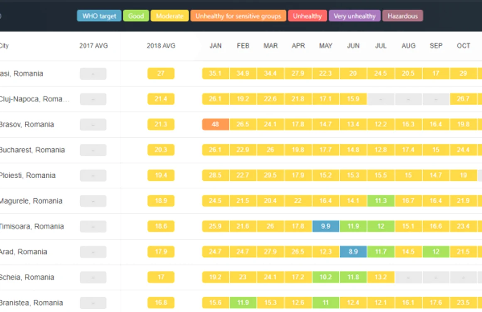This screenshot has height=312, width=482.
Task: Open the Branistea, Romania city row
Action: [x=241, y=303]
